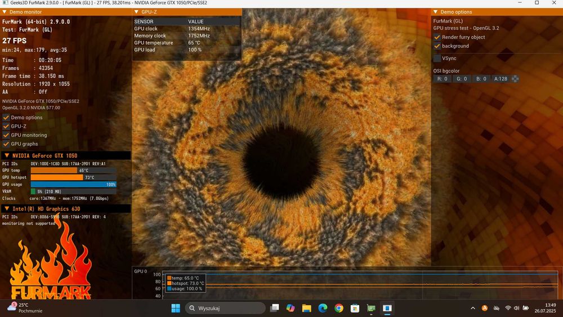The image size is (563, 317).
Task: Enable the VSync checkbox
Action: coord(437,58)
